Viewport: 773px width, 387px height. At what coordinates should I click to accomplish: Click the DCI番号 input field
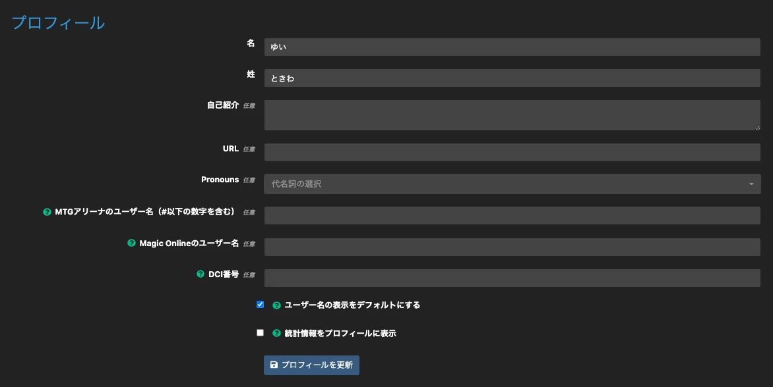tap(512, 278)
